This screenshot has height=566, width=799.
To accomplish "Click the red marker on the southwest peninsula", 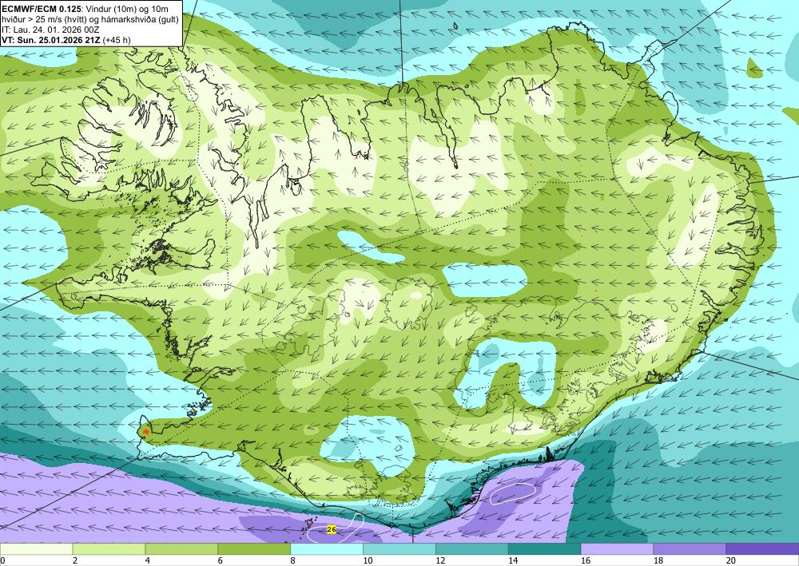I will pyautogui.click(x=146, y=432).
